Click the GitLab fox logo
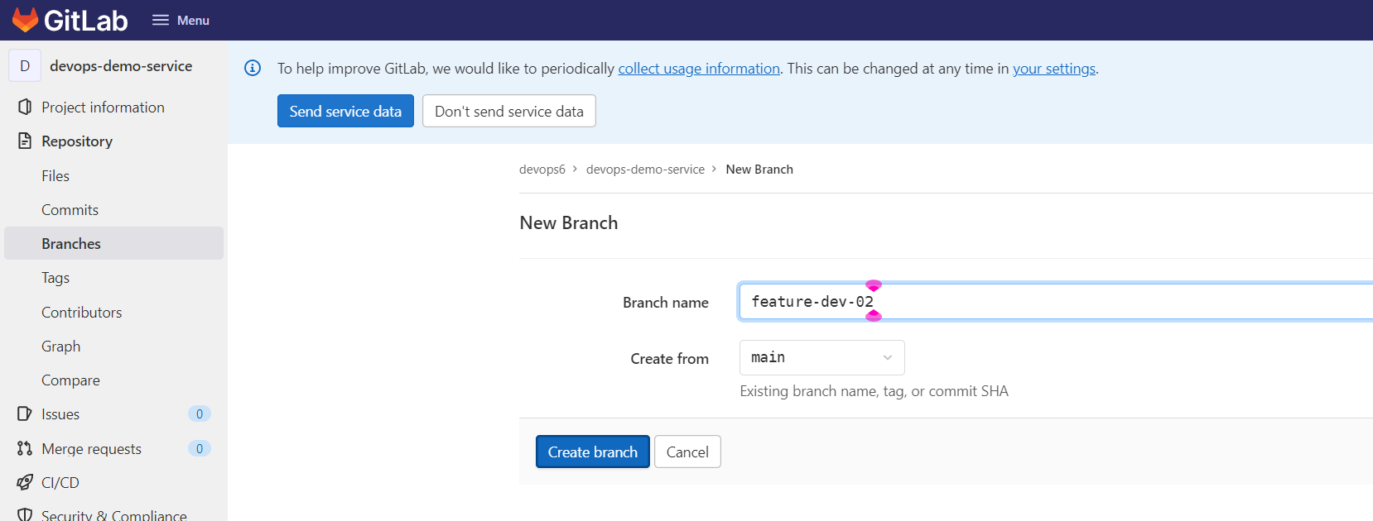The image size is (1373, 521). (25, 20)
